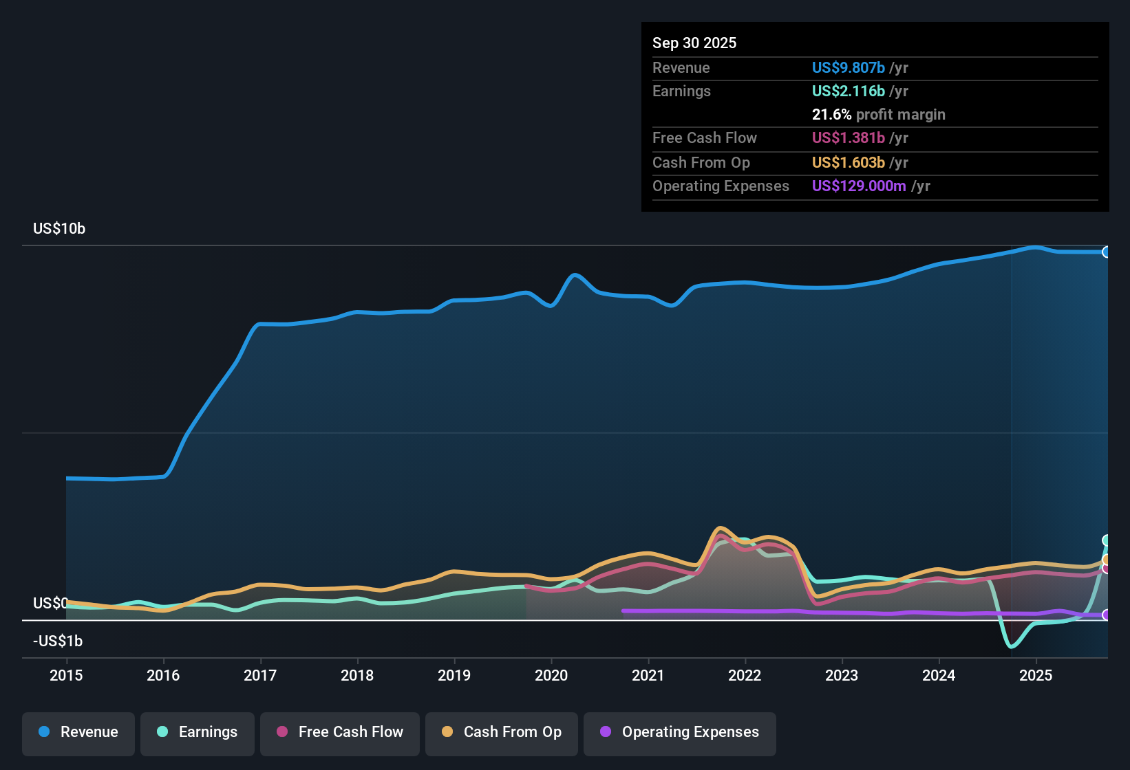Click the Earnings row label in tooltip
The width and height of the screenshot is (1130, 770).
(681, 91)
